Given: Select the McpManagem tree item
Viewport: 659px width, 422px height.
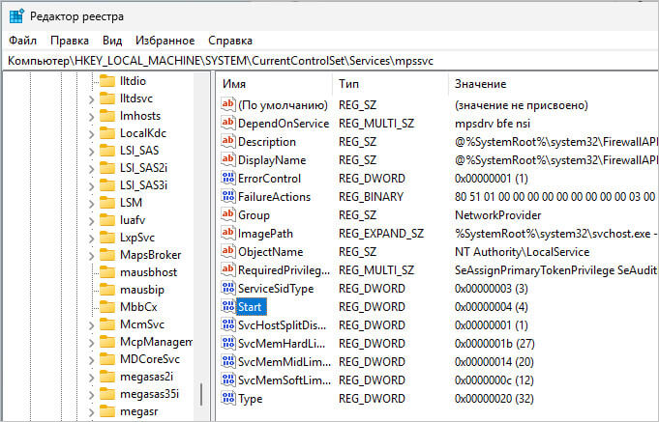Looking at the screenshot, I should pos(156,342).
